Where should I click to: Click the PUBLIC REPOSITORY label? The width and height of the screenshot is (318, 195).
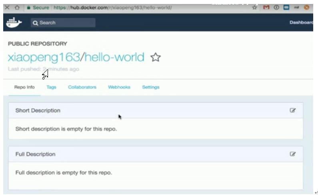point(38,44)
